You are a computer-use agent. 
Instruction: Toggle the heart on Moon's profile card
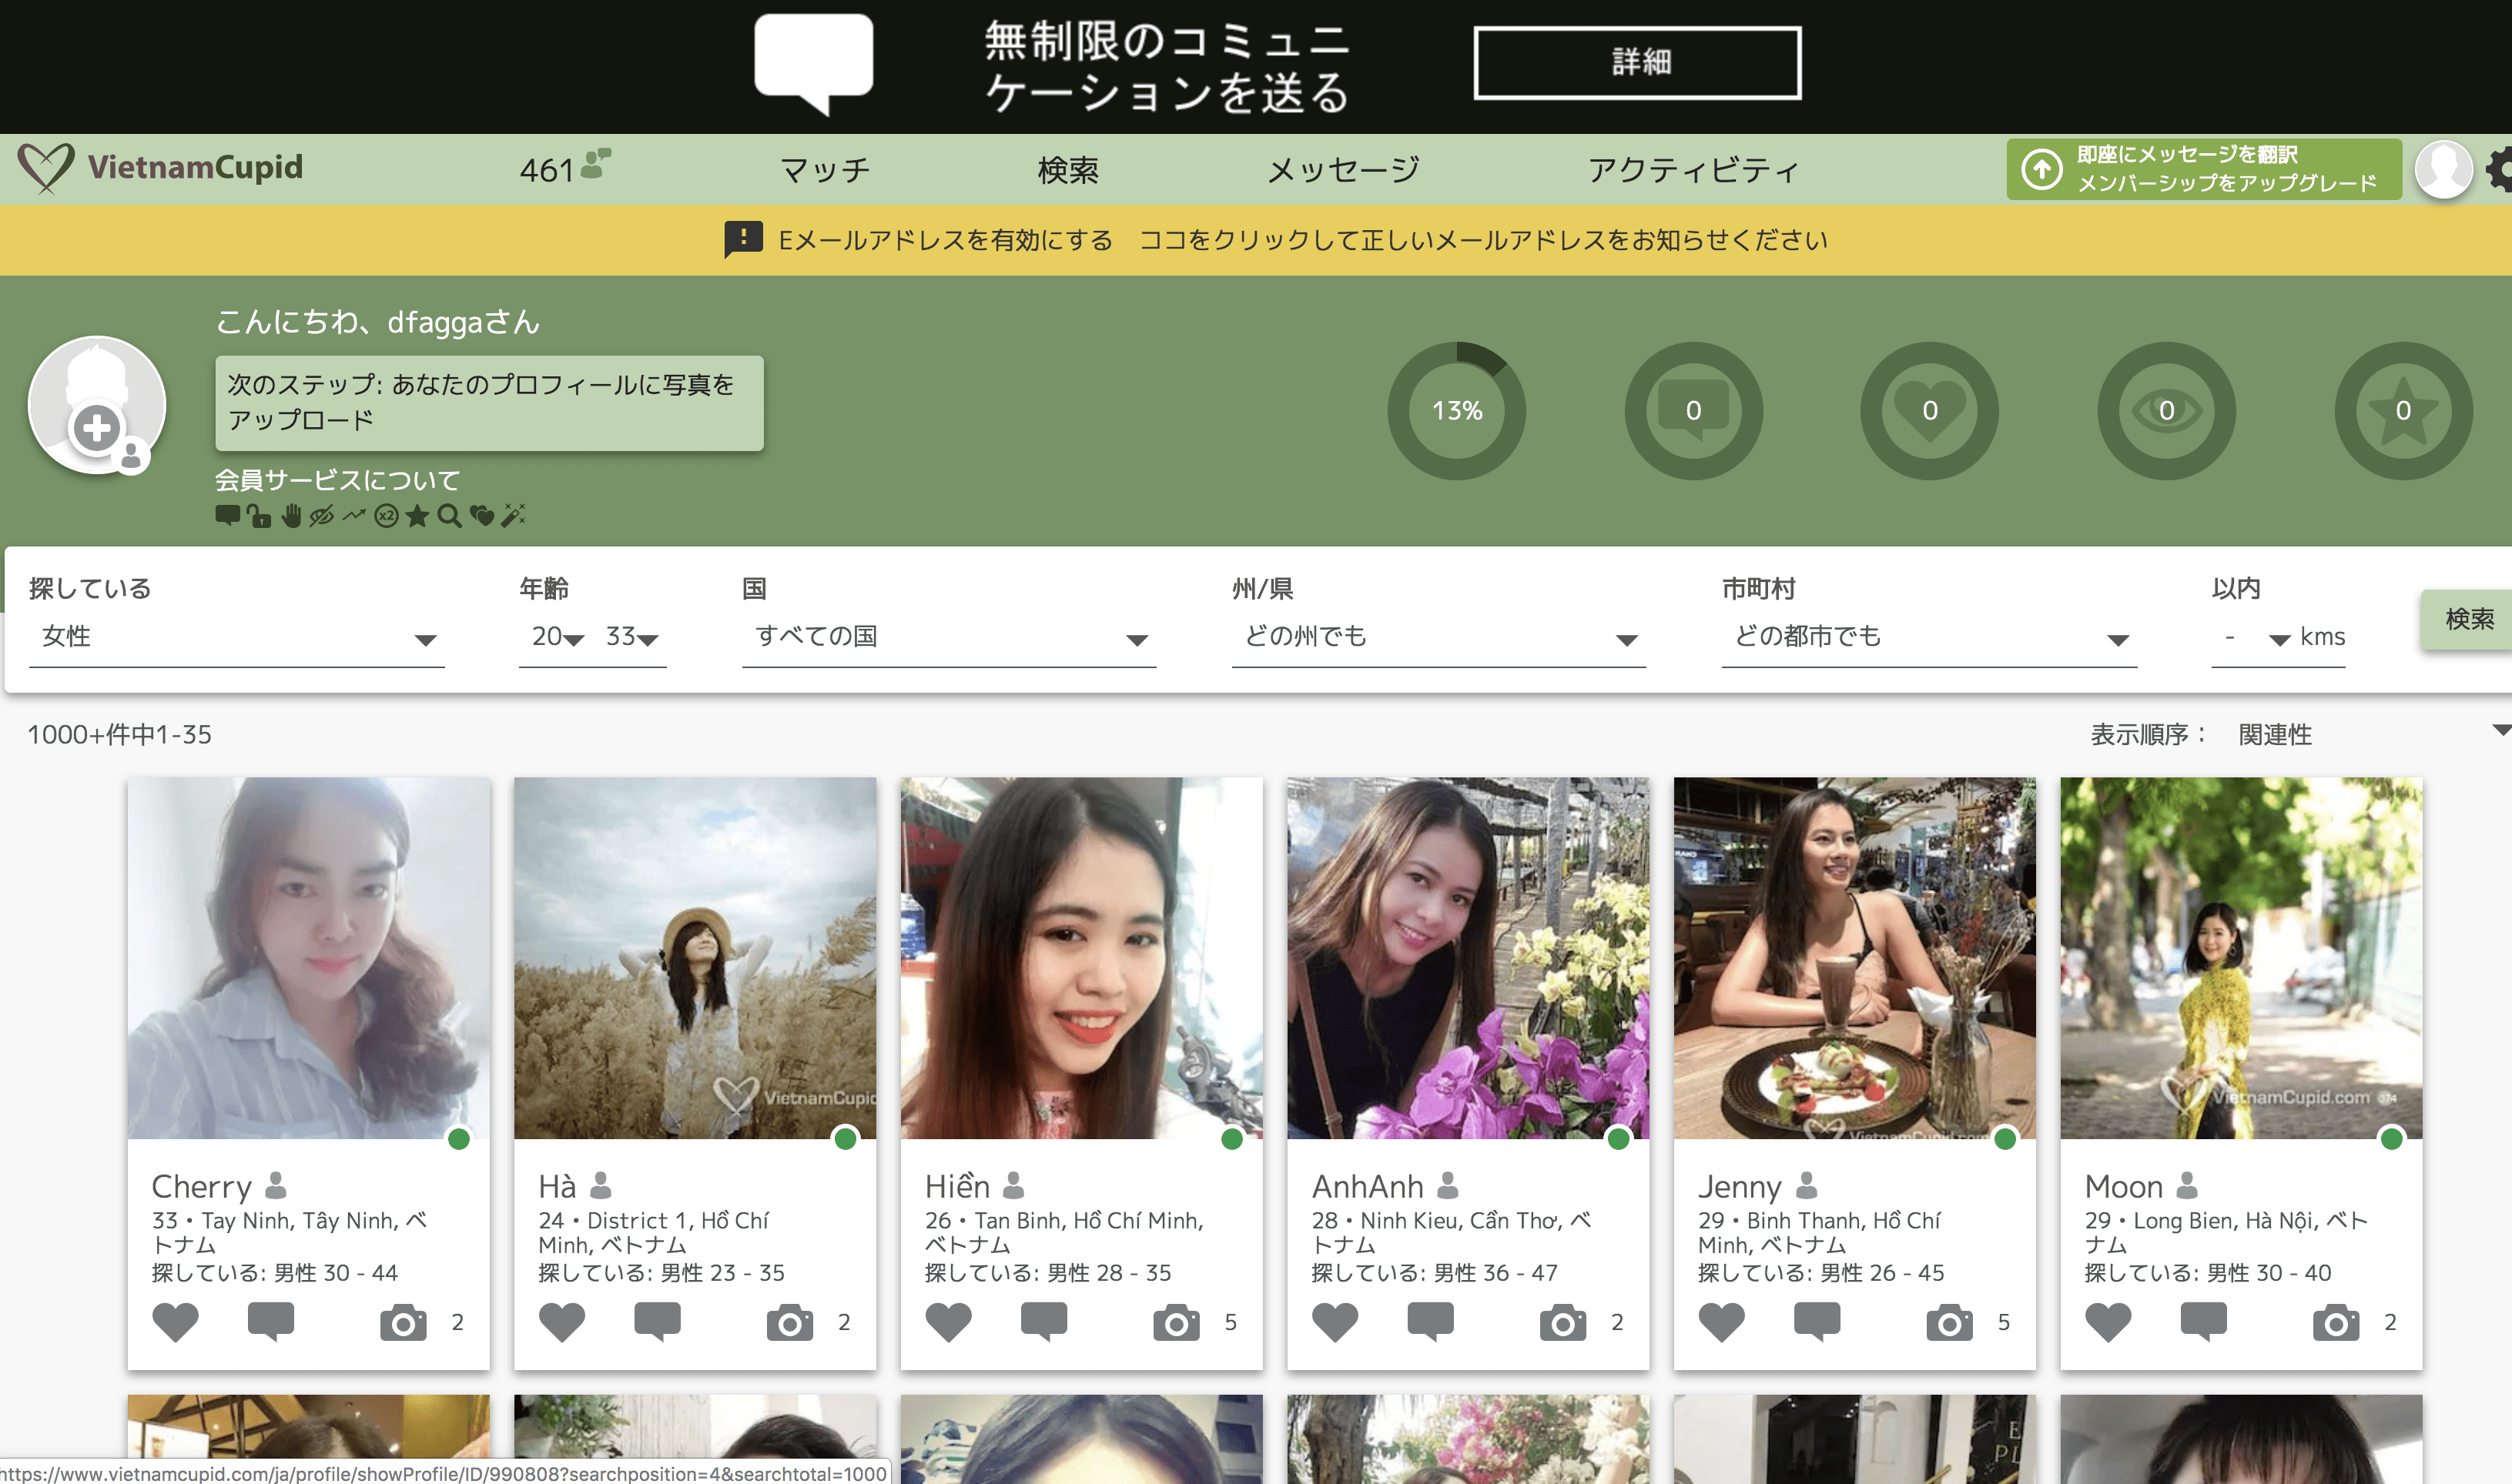tap(2108, 1322)
